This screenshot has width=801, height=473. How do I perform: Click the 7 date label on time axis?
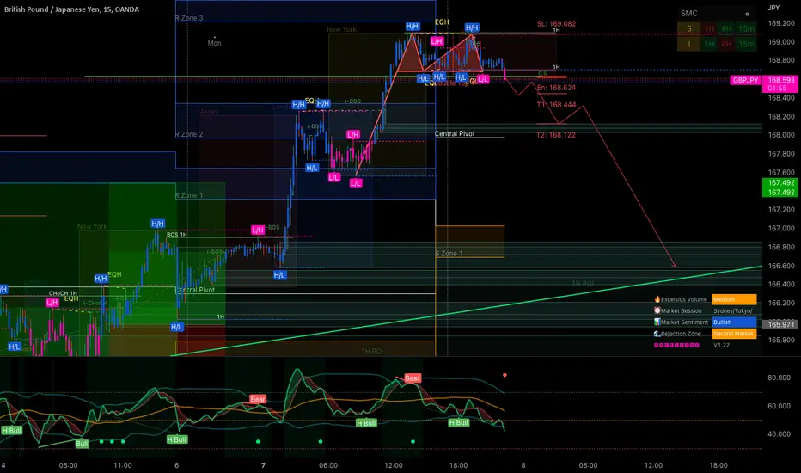point(263,465)
